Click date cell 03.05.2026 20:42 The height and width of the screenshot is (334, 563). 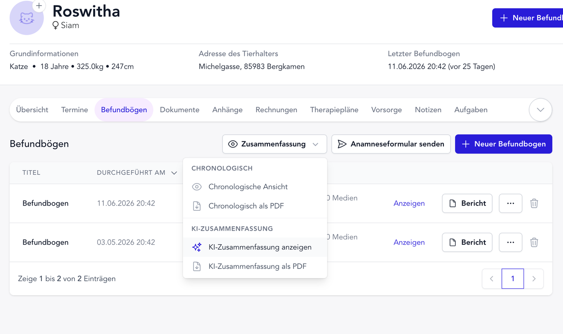(x=126, y=242)
